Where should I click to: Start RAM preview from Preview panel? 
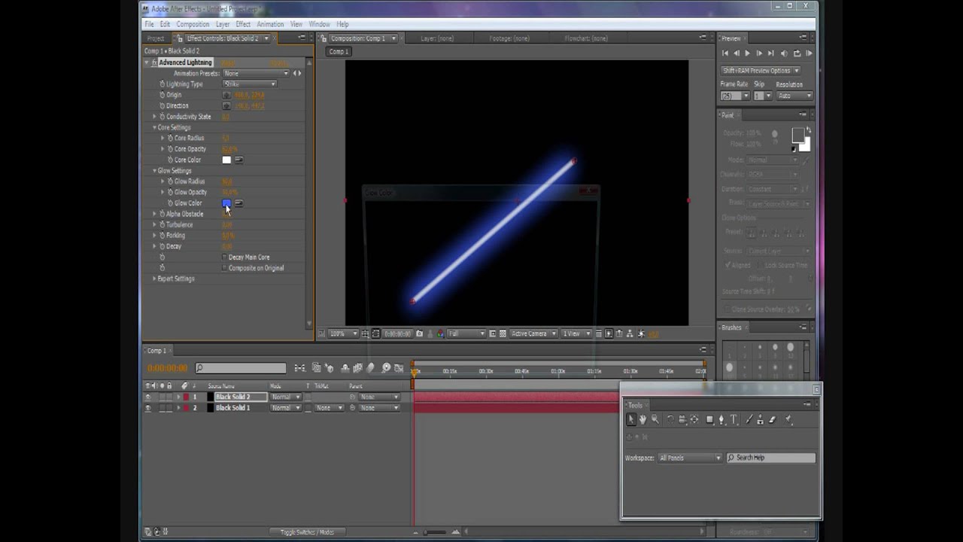point(809,53)
